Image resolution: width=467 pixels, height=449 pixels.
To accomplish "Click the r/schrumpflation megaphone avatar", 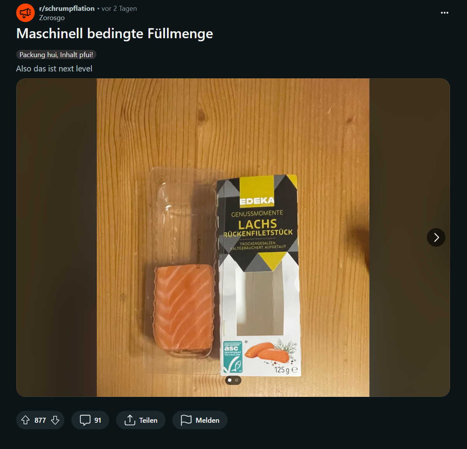I will 25,13.
